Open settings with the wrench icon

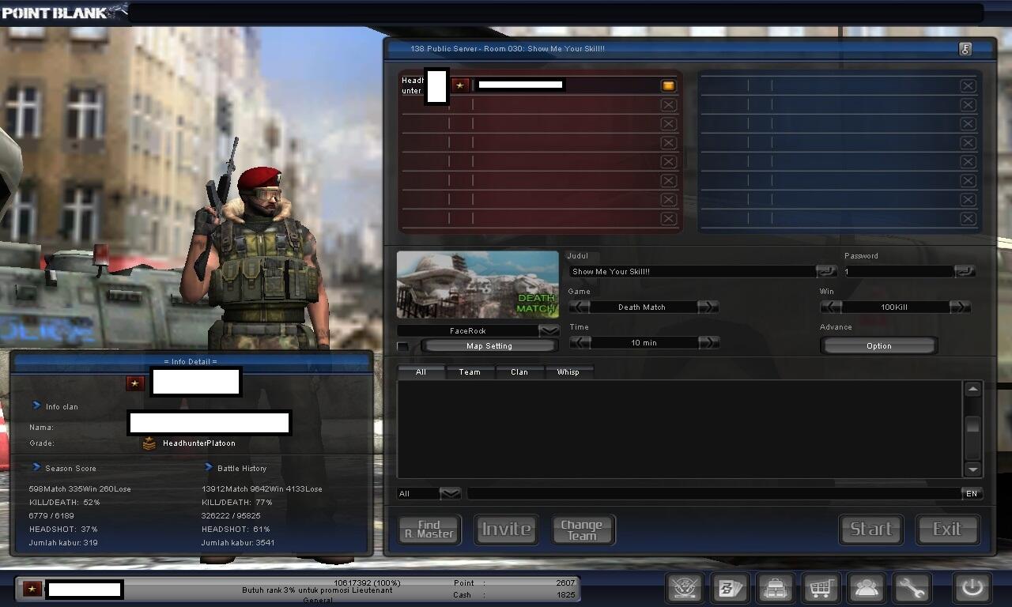912,588
